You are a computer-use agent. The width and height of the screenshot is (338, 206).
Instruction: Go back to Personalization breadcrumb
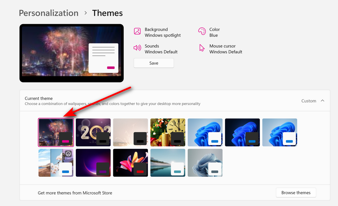(x=48, y=13)
